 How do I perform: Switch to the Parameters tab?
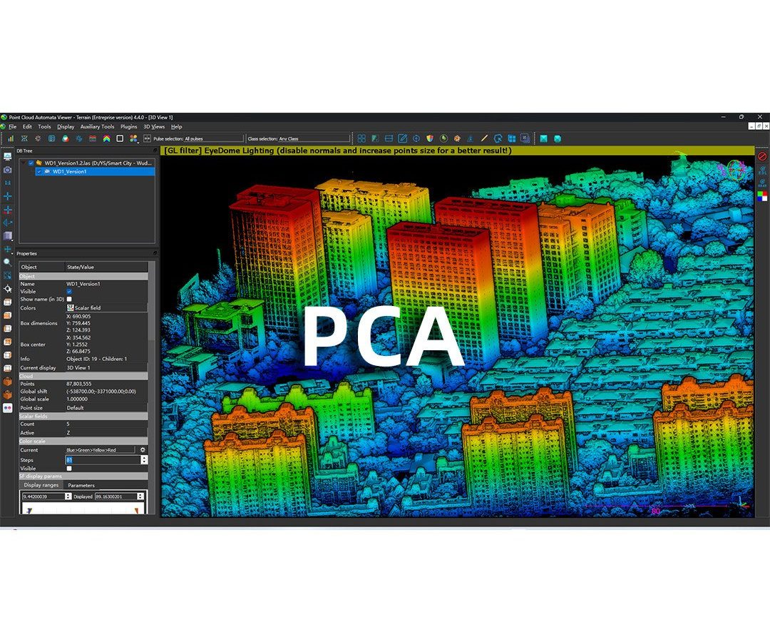[x=81, y=485]
